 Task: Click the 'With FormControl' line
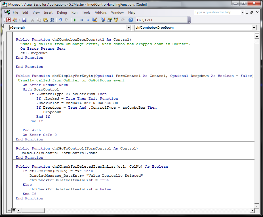pos(41,89)
